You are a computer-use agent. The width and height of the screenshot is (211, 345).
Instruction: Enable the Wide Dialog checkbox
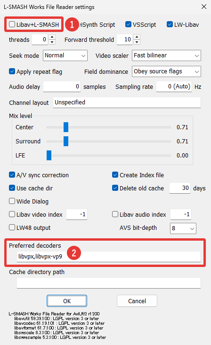point(12,201)
